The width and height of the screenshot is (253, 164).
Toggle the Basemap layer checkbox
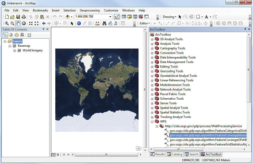point(14,46)
